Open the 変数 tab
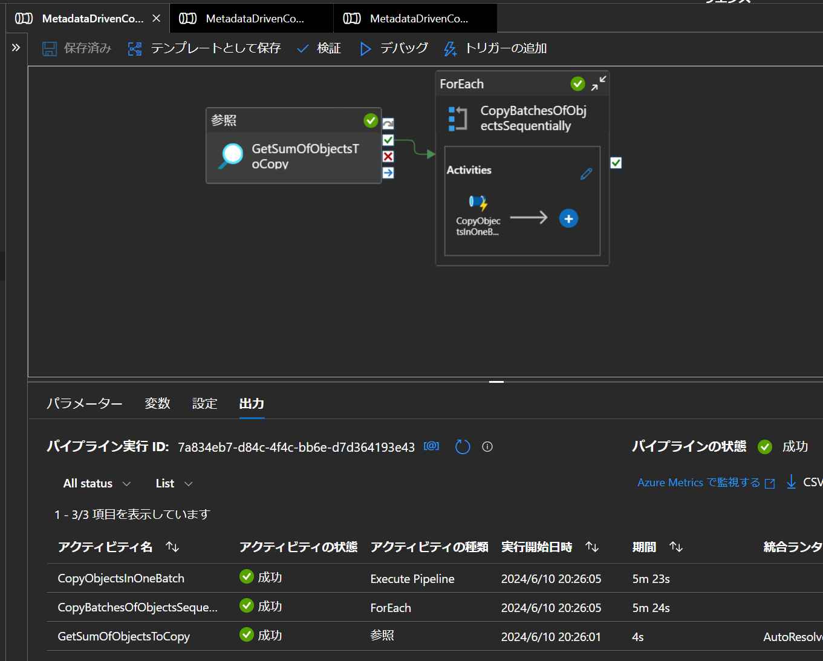 tap(157, 403)
